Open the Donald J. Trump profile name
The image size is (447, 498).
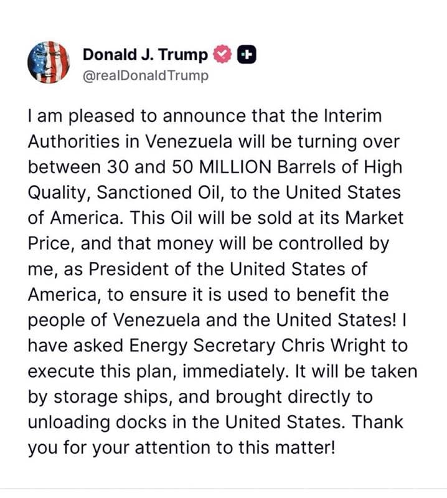click(145, 55)
